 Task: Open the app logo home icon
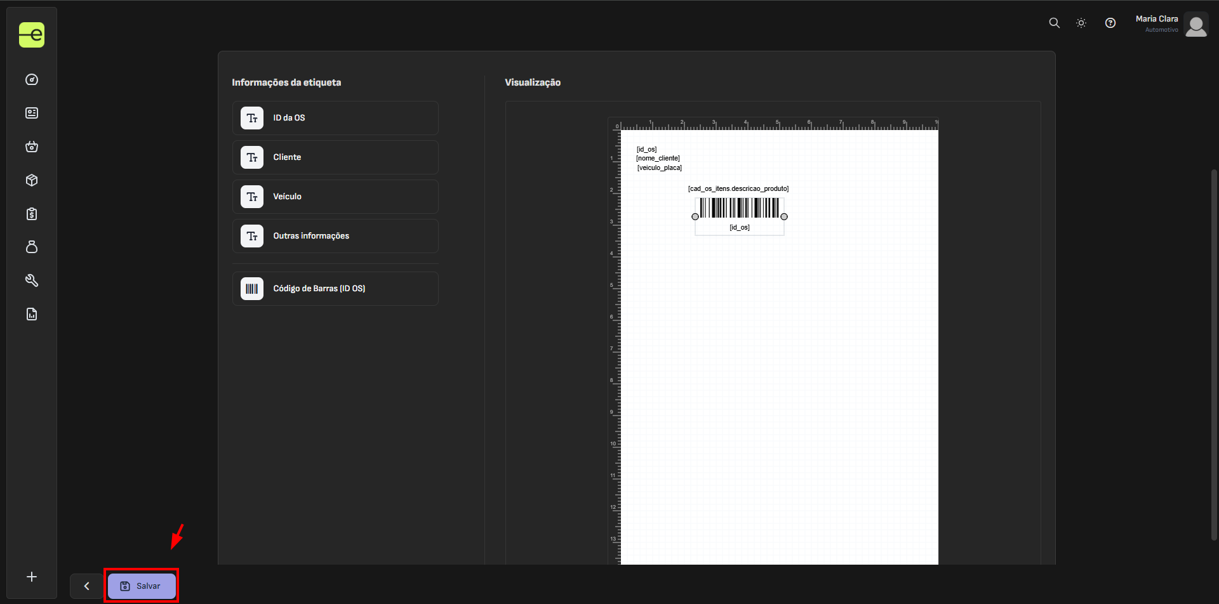click(x=32, y=35)
